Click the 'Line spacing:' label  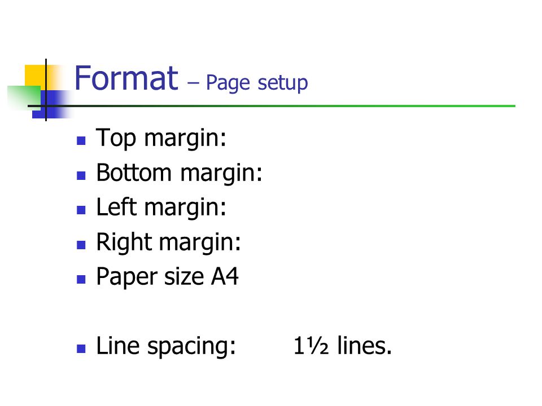(166, 346)
